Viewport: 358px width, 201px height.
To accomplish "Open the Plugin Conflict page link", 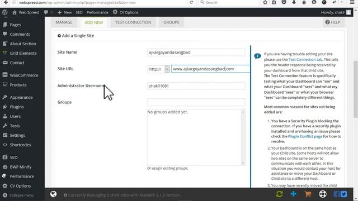I will click(x=305, y=136).
